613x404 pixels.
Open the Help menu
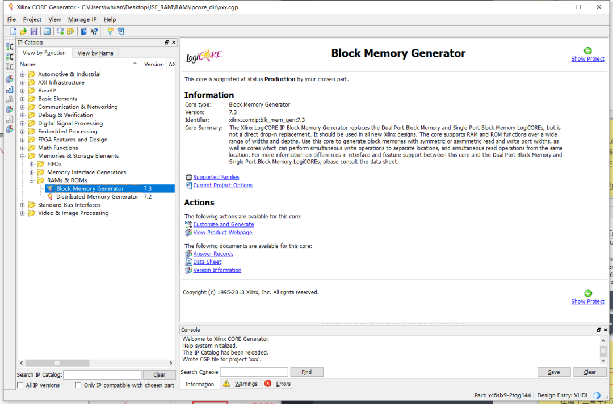click(110, 19)
